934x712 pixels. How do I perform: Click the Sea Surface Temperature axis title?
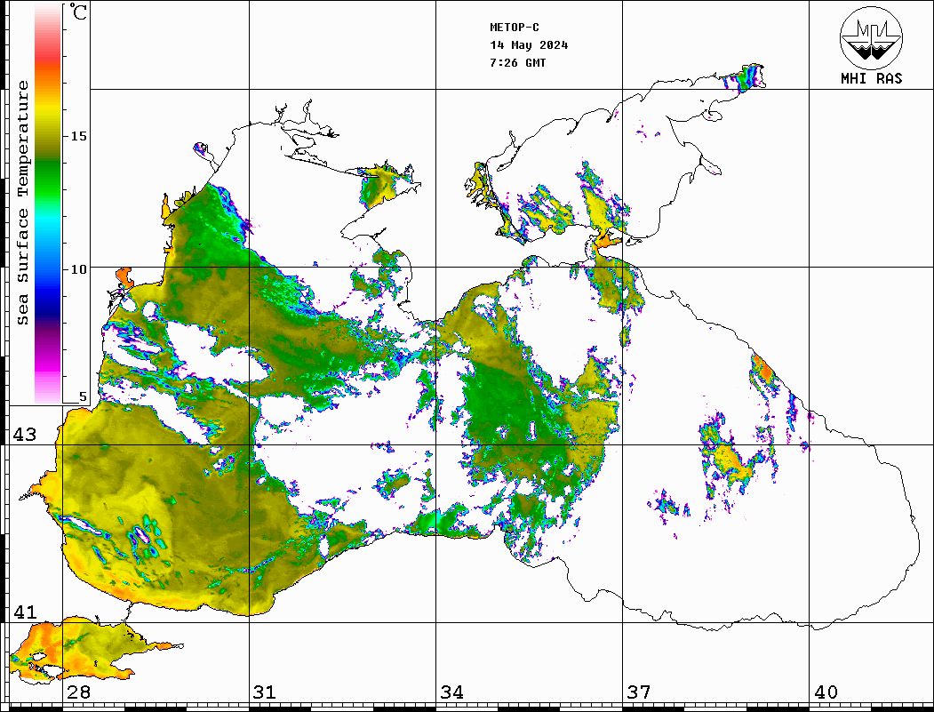pyautogui.click(x=22, y=204)
